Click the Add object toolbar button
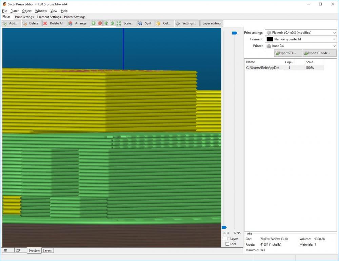This screenshot has width=339, height=261. click(x=11, y=23)
